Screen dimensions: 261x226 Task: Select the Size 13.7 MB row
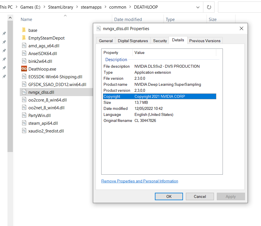(x=159, y=102)
